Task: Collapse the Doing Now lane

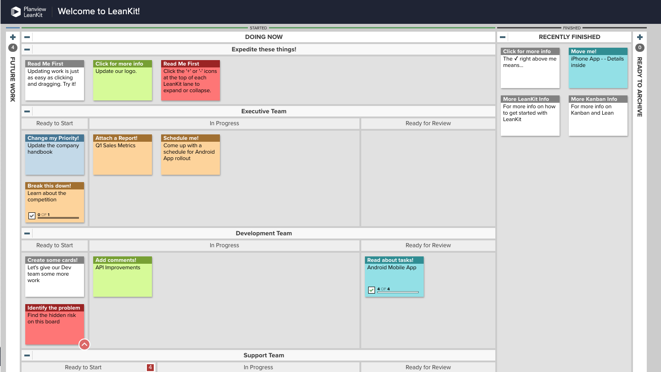Action: pos(27,37)
